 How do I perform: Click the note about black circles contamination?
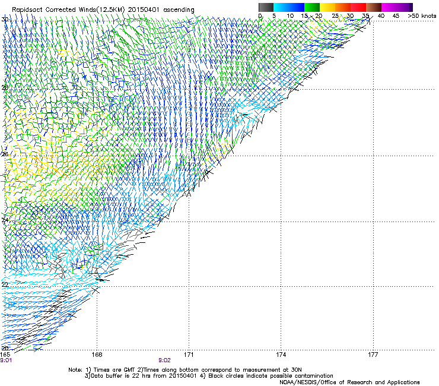tap(268, 376)
